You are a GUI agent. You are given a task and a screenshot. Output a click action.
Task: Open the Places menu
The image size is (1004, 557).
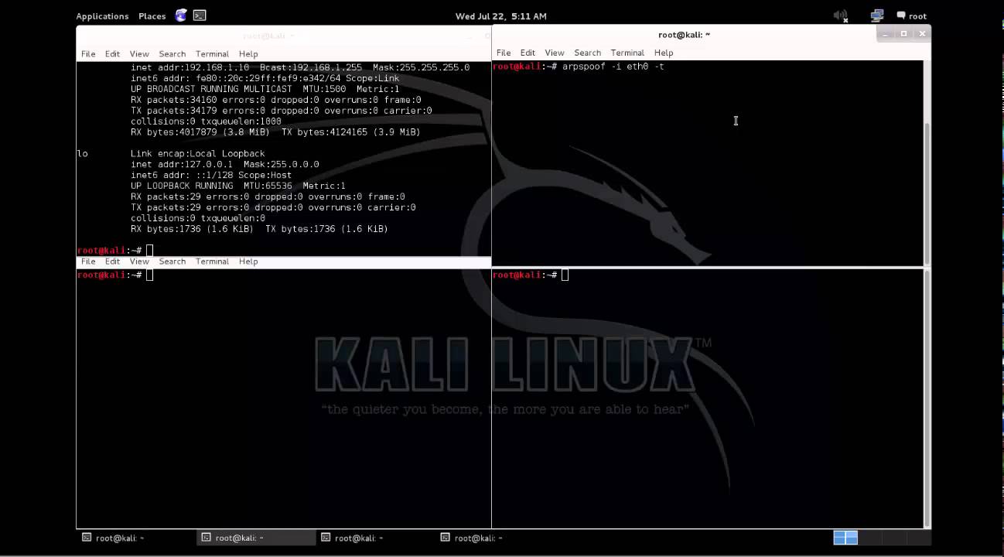(152, 16)
